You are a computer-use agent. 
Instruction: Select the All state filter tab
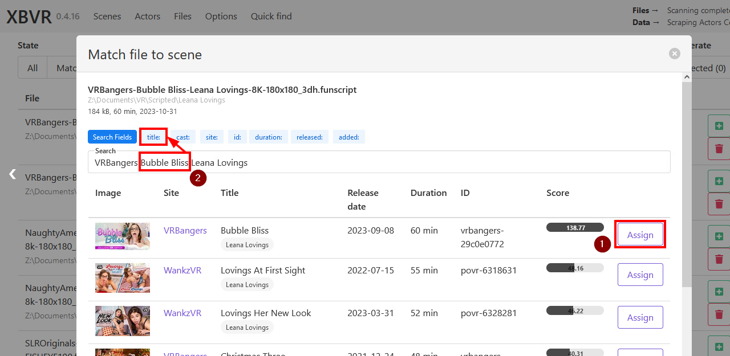point(33,68)
